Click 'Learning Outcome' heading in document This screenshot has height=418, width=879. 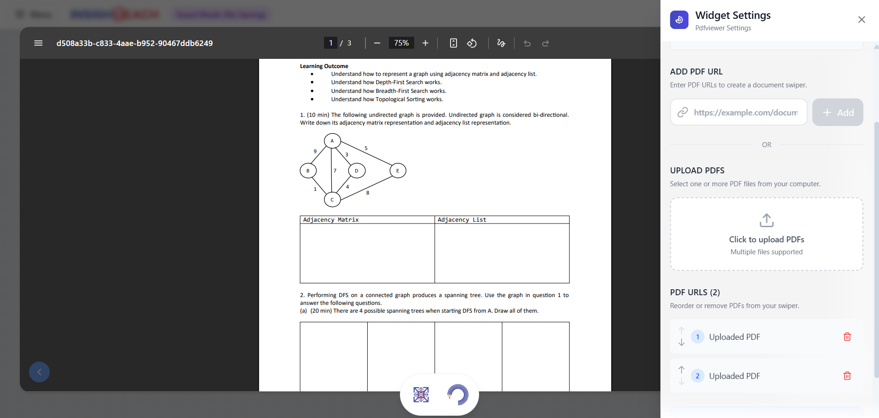[x=324, y=66]
